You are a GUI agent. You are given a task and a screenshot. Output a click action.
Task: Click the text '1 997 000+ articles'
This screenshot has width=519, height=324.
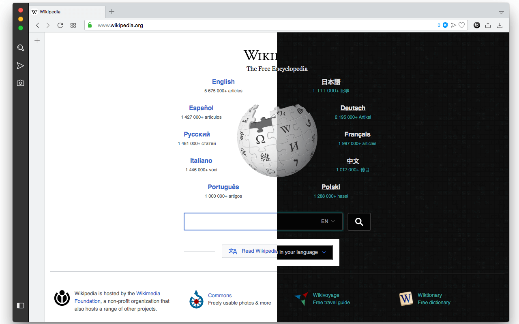(x=357, y=143)
